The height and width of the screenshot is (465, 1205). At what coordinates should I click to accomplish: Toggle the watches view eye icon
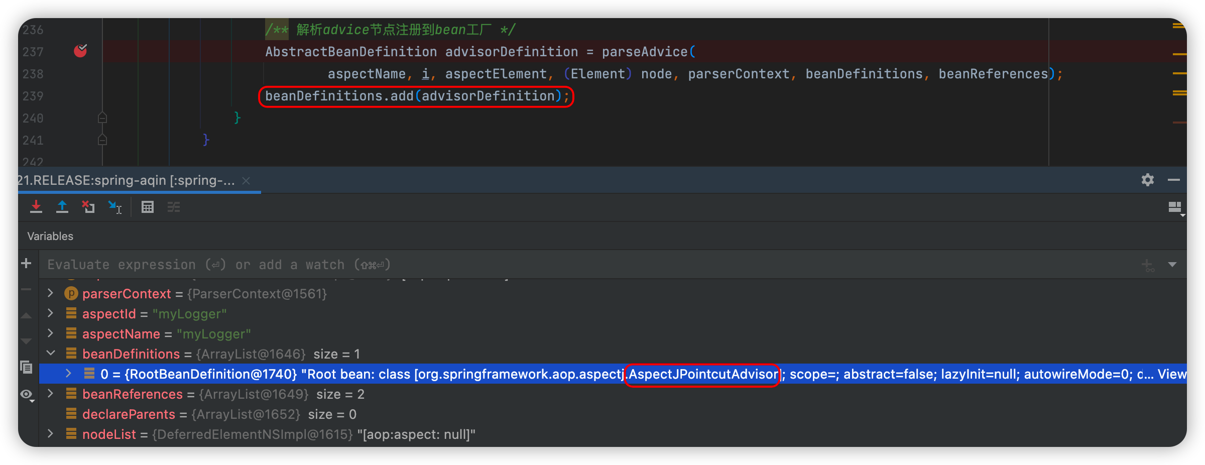point(27,395)
